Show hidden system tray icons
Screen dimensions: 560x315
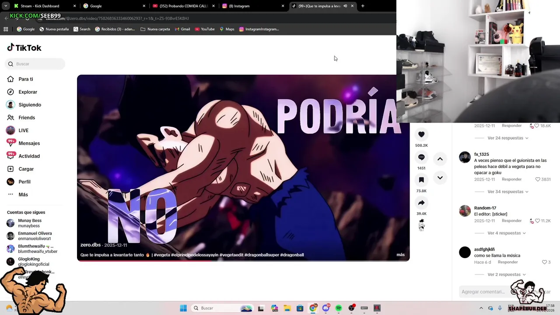click(481, 308)
